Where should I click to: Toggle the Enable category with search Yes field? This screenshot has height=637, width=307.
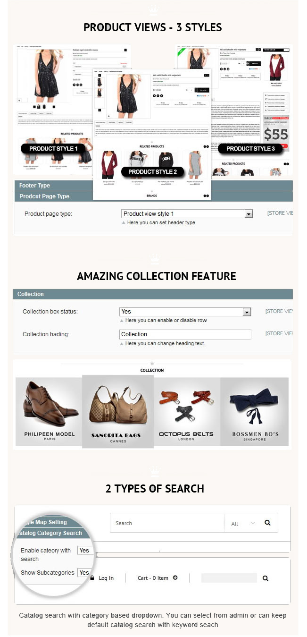tap(84, 551)
